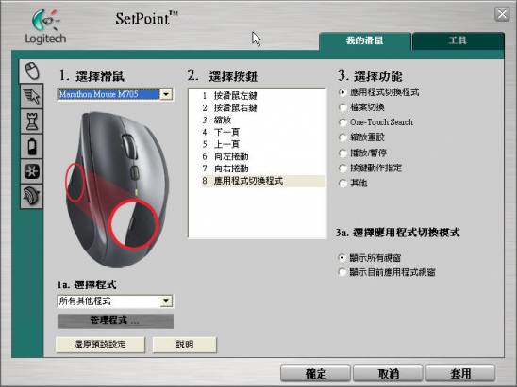This screenshot has width=517, height=387.
Task: Open the mouse buttons settings icon
Action: pyautogui.click(x=32, y=71)
